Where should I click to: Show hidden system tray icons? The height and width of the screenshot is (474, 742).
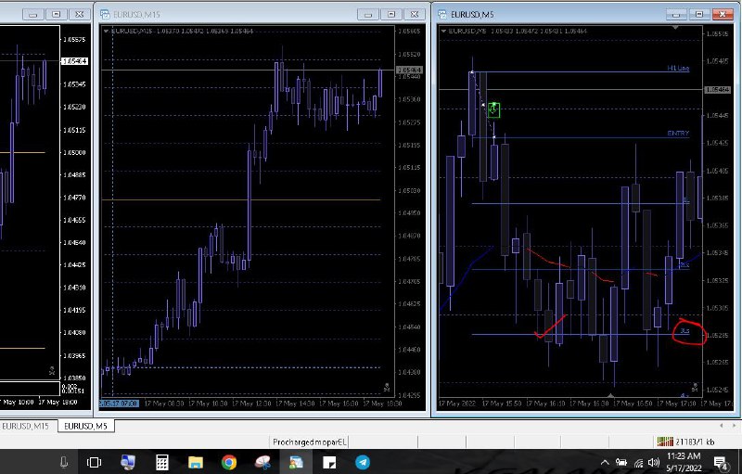click(605, 463)
